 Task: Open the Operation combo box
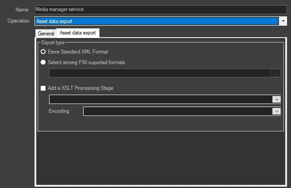[157, 21]
